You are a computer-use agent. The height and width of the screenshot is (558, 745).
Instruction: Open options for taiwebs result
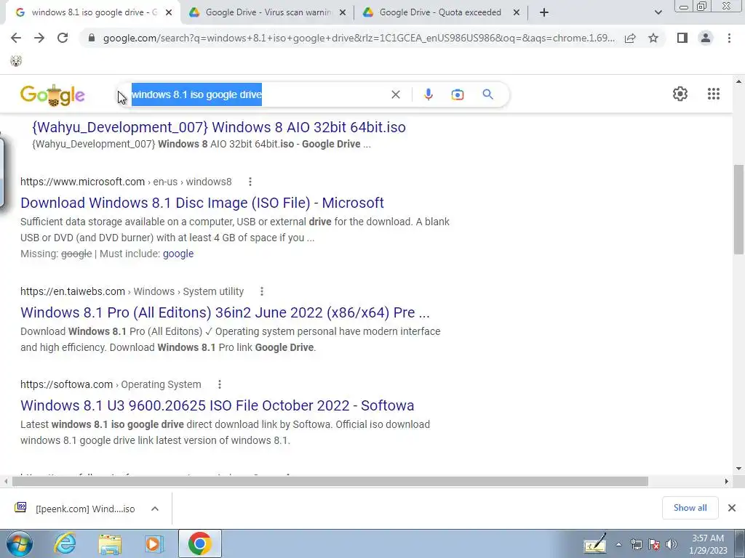coord(262,291)
